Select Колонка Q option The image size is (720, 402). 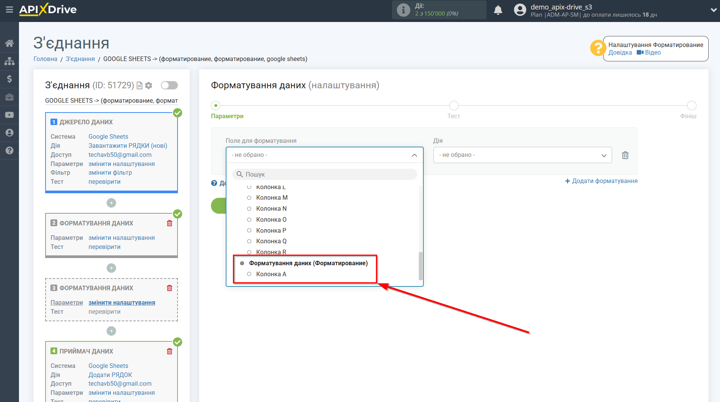point(271,241)
